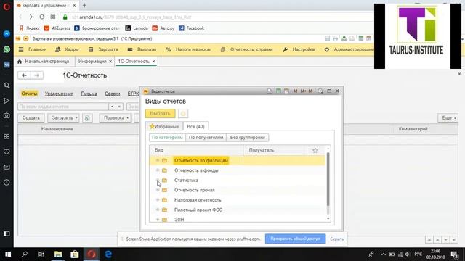The image size is (465, 261).
Task: Click the report type filter input field
Action: [x=63, y=107]
